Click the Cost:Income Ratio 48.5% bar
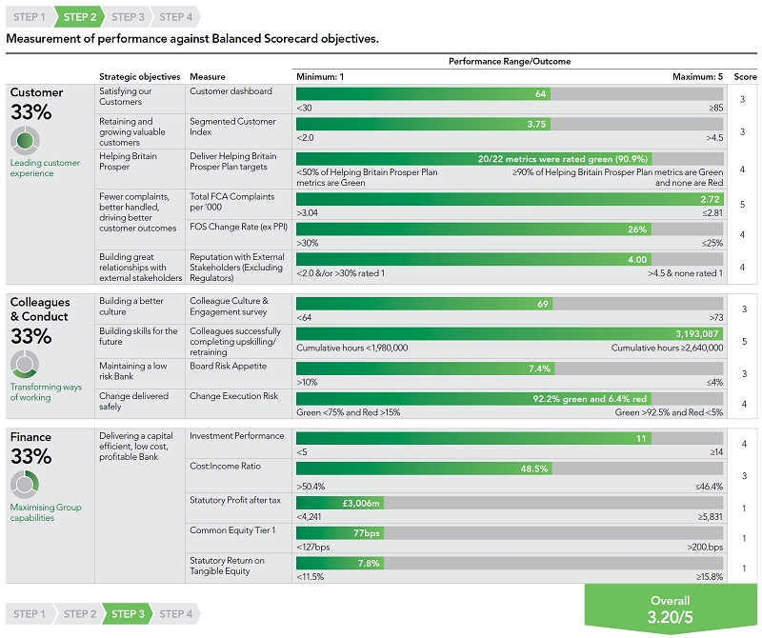The height and width of the screenshot is (638, 762). (x=510, y=469)
